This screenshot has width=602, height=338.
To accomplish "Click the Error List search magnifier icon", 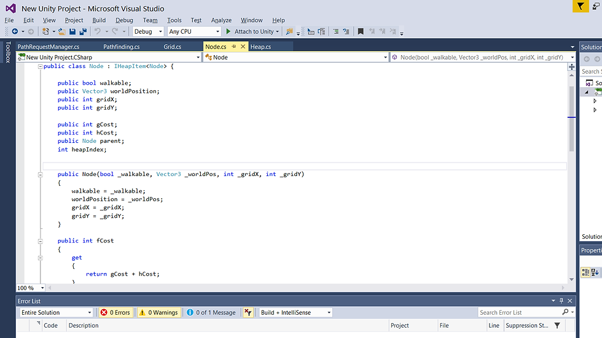I will coord(565,312).
